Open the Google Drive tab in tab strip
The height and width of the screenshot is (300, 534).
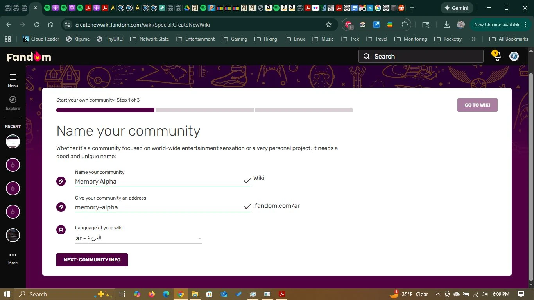tap(187, 8)
